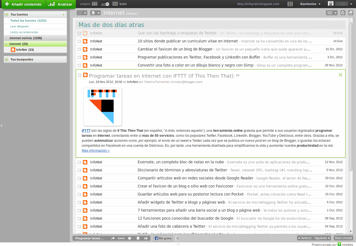
Task: Click the IFTTT logo thumbnail
Action: click(103, 107)
